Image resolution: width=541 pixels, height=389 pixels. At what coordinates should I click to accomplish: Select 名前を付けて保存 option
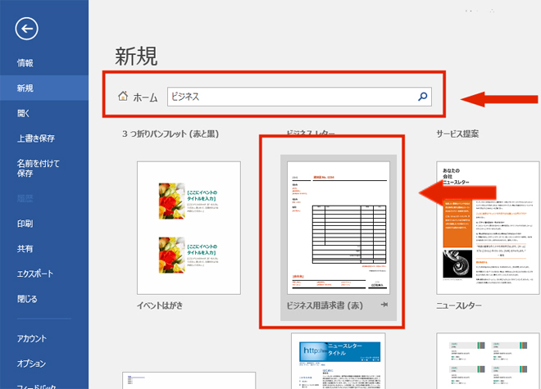click(36, 168)
